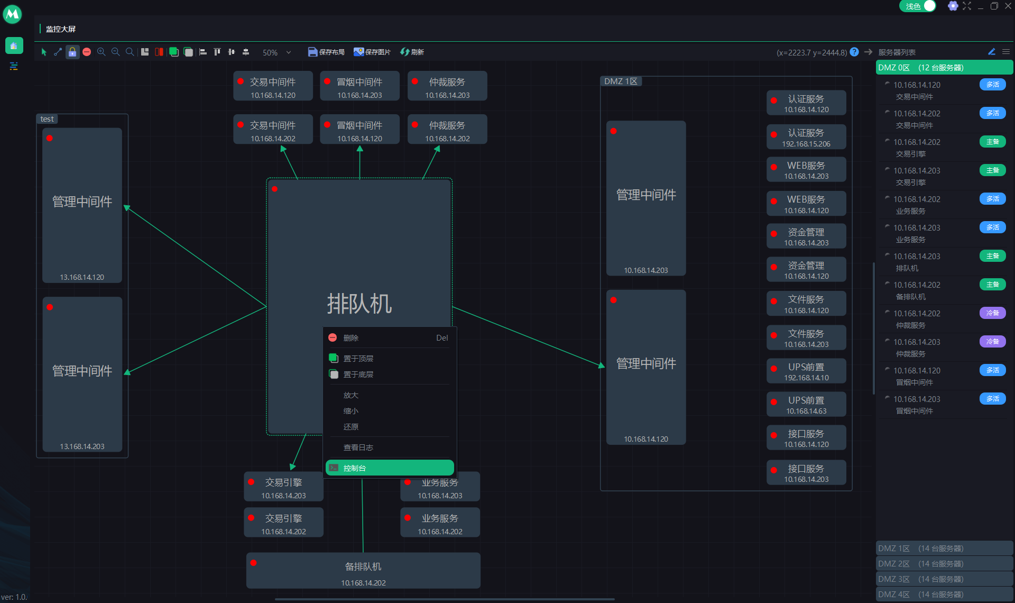Viewport: 1015px width, 603px height.
Task: Choose 缩小 from the context menu
Action: 390,411
